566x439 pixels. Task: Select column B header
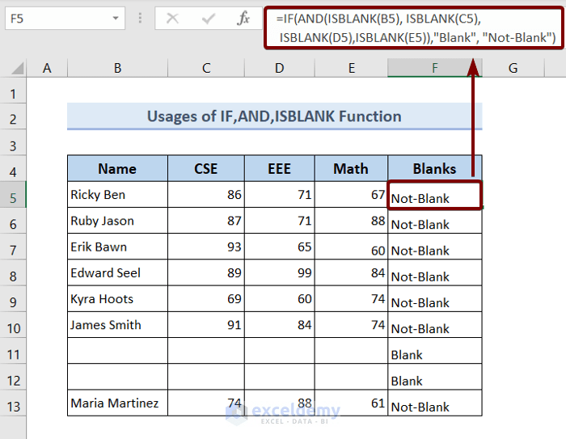[x=118, y=68]
